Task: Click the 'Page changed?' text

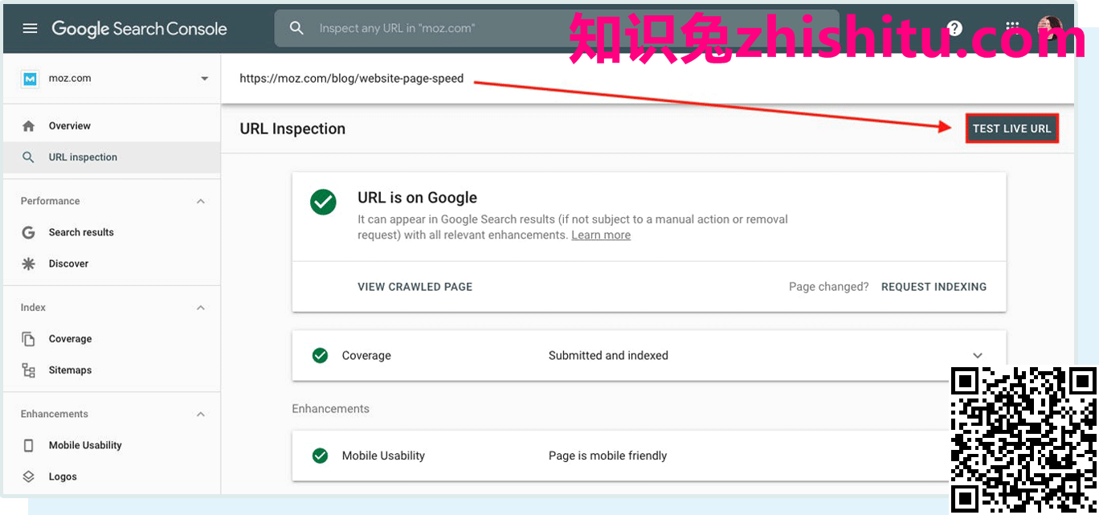Action: pos(828,287)
